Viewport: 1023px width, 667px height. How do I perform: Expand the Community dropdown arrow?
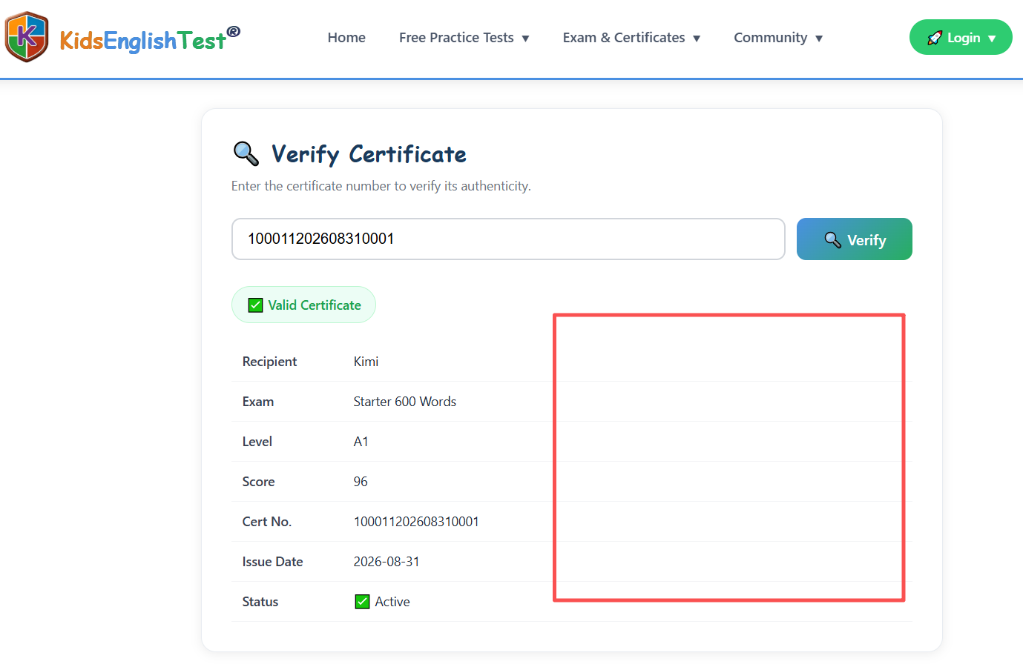pyautogui.click(x=819, y=39)
